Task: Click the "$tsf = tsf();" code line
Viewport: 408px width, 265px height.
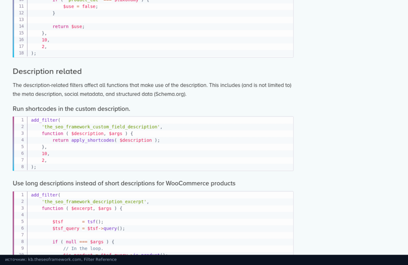Action: point(78,222)
